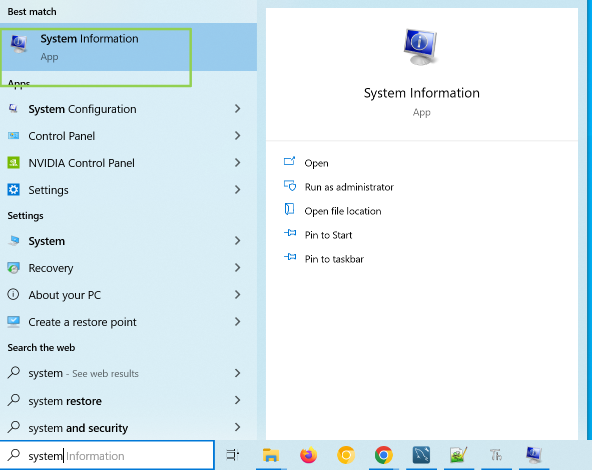Open File Explorer from the taskbar

point(271,455)
